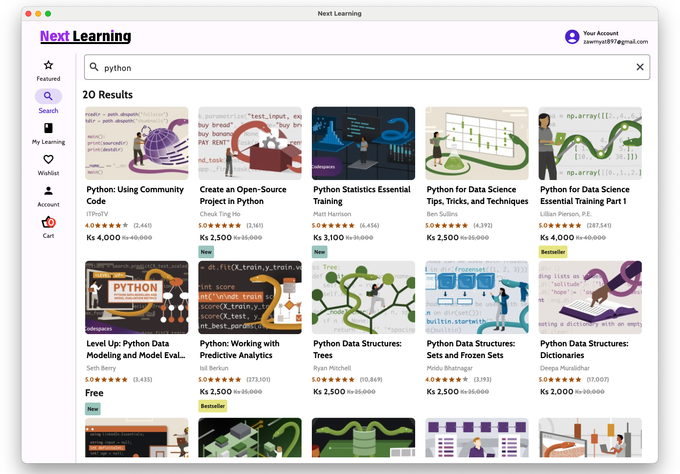This screenshot has width=680, height=474.
Task: Open Python: Using Community Code thumbnail
Action: [x=137, y=143]
